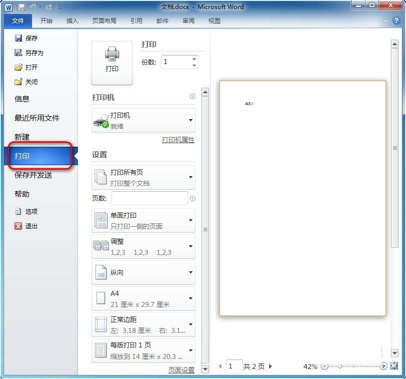Open 最近所用文件 section
Image resolution: width=406 pixels, height=379 pixels.
(x=37, y=118)
